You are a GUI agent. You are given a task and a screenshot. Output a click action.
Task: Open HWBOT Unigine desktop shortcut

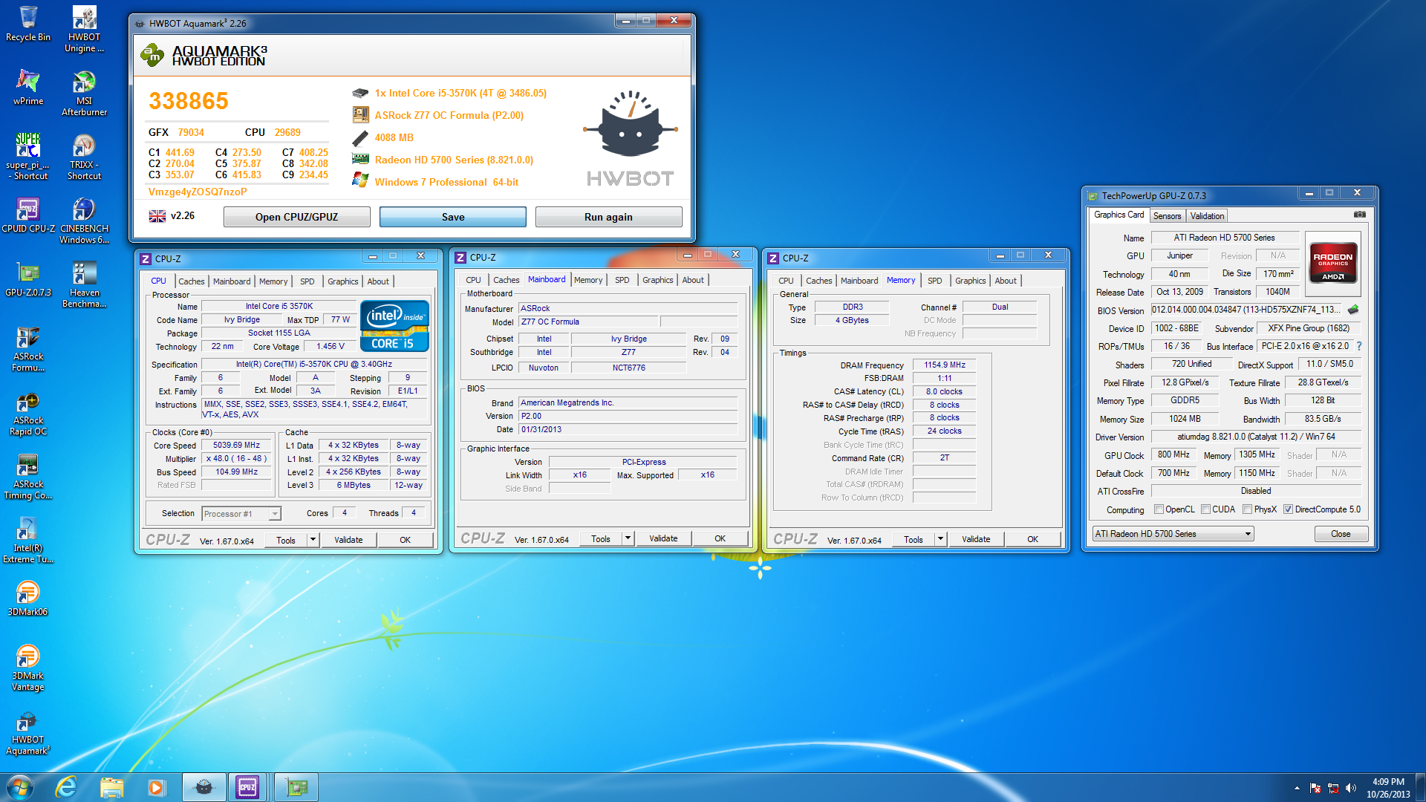[x=84, y=30]
